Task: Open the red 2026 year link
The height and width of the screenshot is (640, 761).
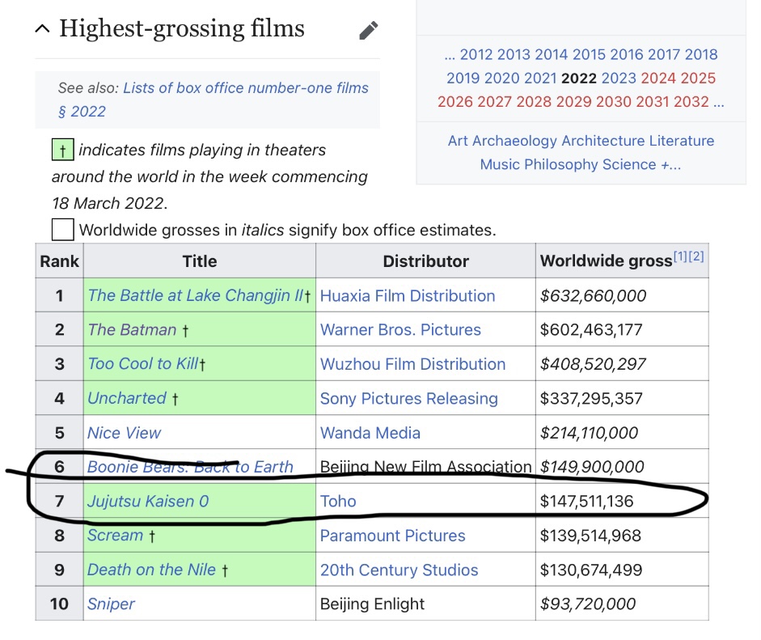Action: 455,101
